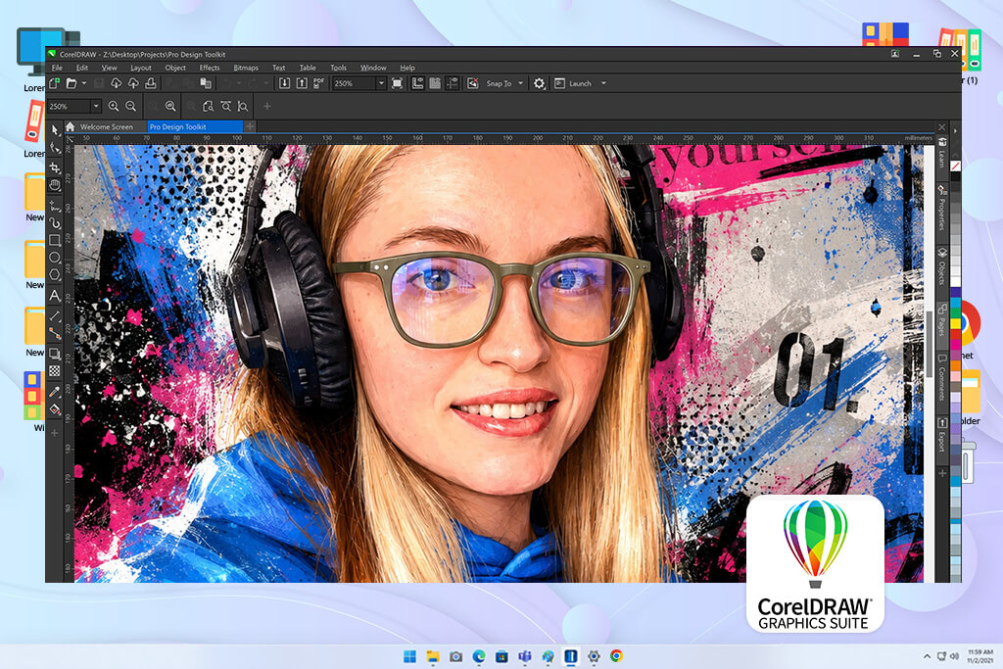Add new document tab plus button
This screenshot has height=669, width=1003.
[250, 126]
